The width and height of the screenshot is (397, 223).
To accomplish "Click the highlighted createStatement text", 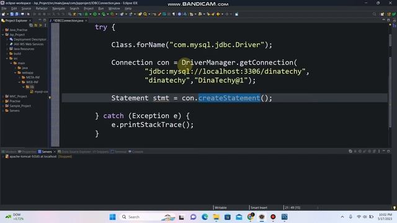I will pyautogui.click(x=229, y=98).
